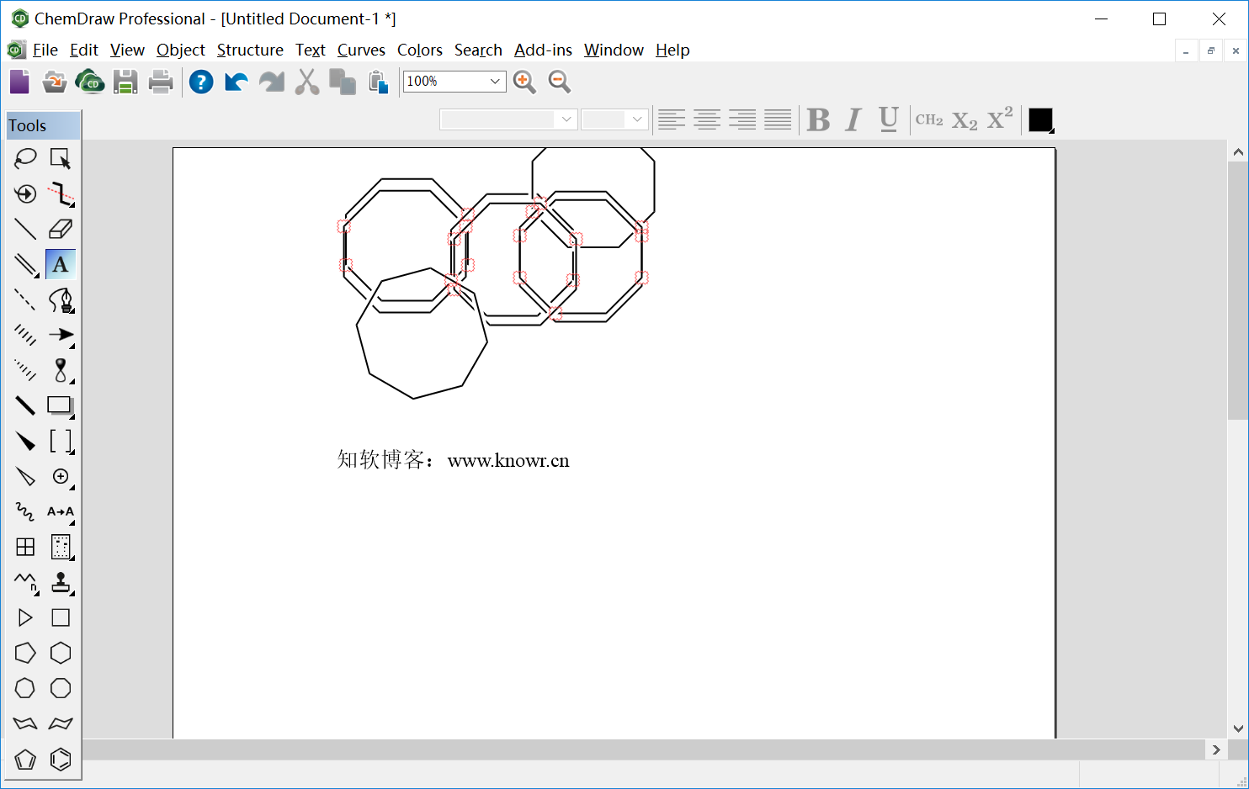Select the Cyclohexane ring tool

point(61,653)
